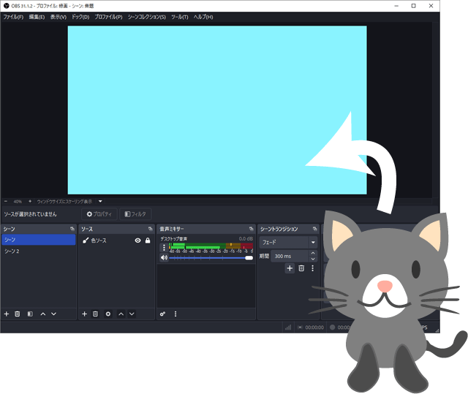Open the preview scaling dropdown arrow
This screenshot has height=394, width=468.
tap(100, 201)
